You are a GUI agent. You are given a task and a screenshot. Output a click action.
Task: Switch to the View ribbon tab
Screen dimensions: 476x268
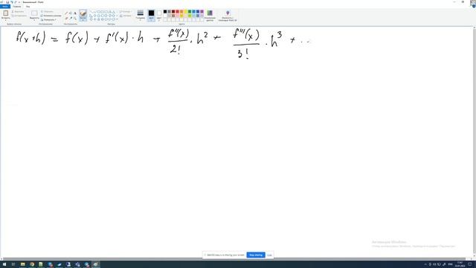[x=28, y=7]
